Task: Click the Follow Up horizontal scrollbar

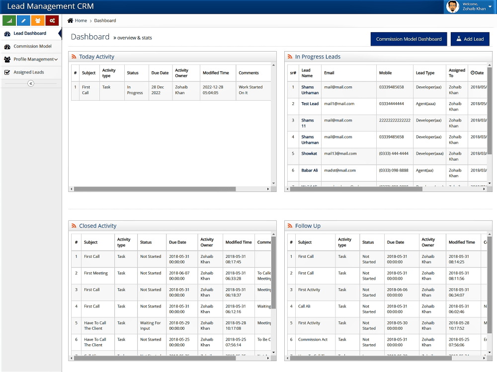Action: pyautogui.click(x=371, y=358)
